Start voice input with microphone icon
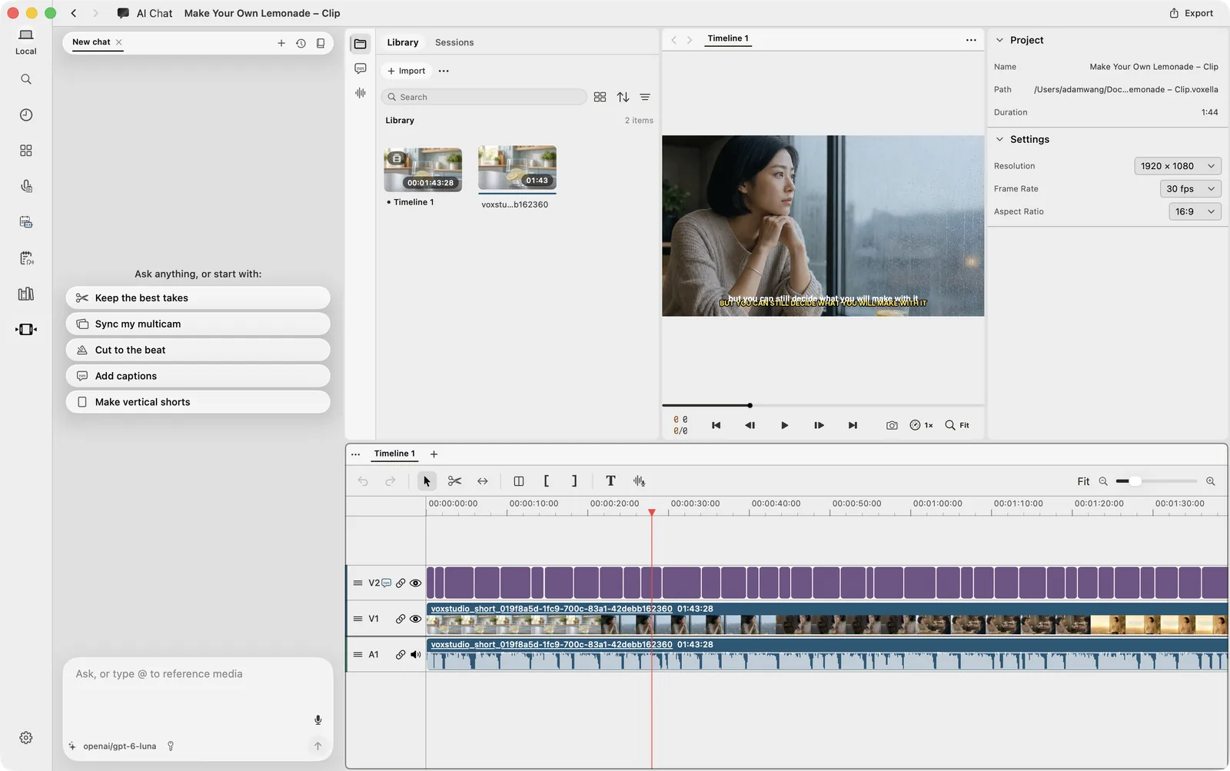Viewport: 1230px width, 771px height. [317, 720]
